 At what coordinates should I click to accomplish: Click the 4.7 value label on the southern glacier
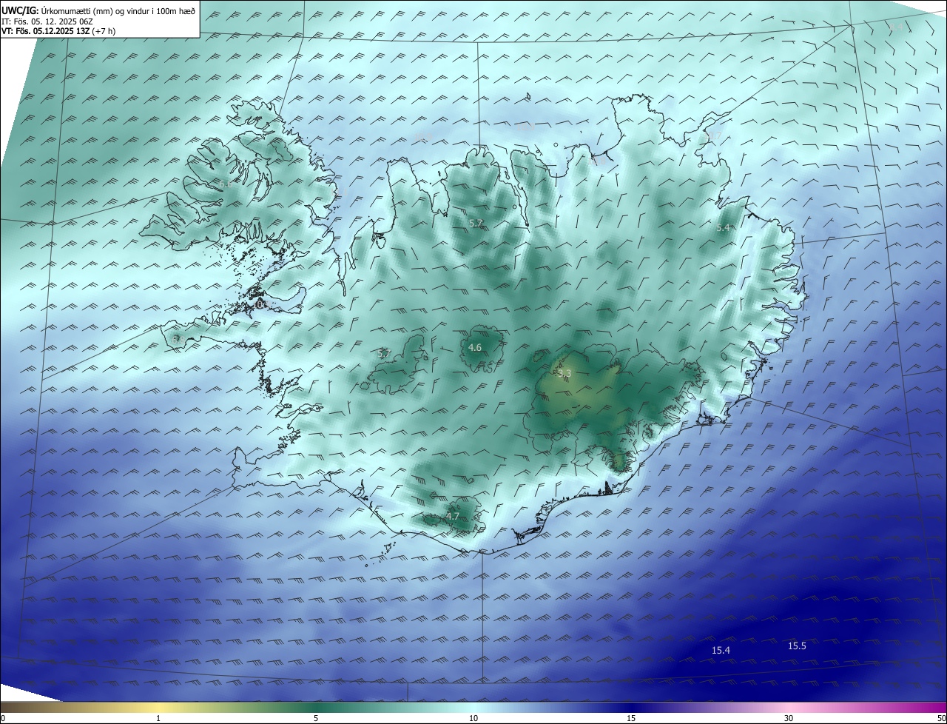[453, 516]
